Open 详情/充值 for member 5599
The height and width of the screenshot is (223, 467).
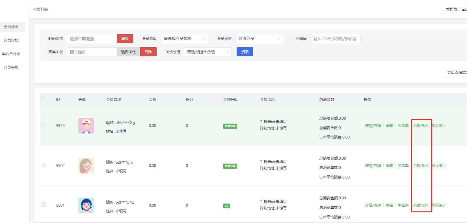pyautogui.click(x=373, y=126)
